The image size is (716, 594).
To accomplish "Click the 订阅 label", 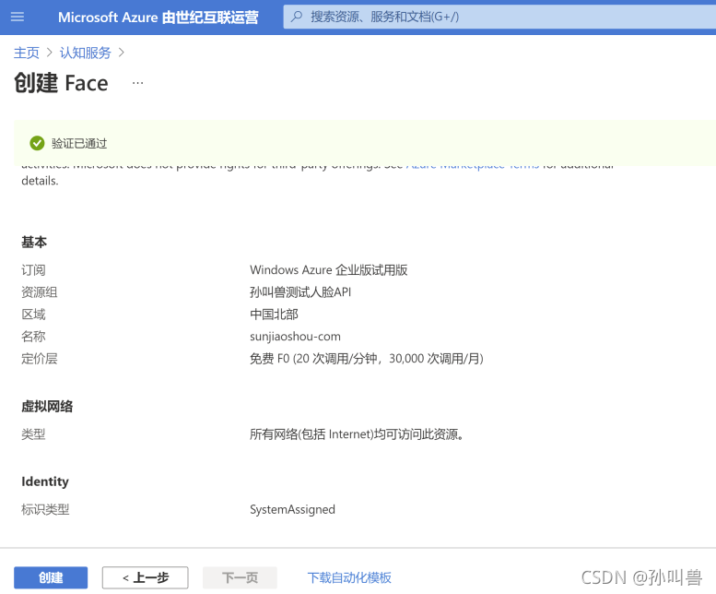I will [33, 270].
